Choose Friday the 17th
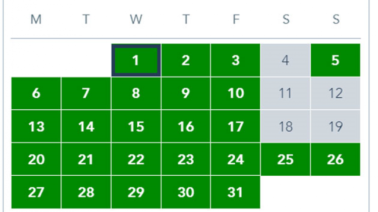This screenshot has width=378, height=212. [235, 126]
